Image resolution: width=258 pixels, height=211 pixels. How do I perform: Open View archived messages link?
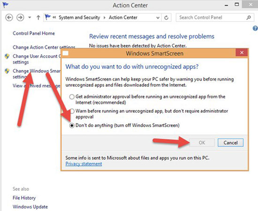click(x=37, y=86)
